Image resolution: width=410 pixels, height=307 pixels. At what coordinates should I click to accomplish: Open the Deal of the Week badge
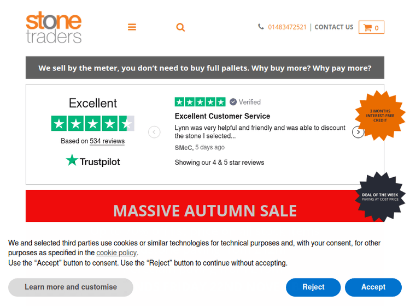pyautogui.click(x=383, y=197)
